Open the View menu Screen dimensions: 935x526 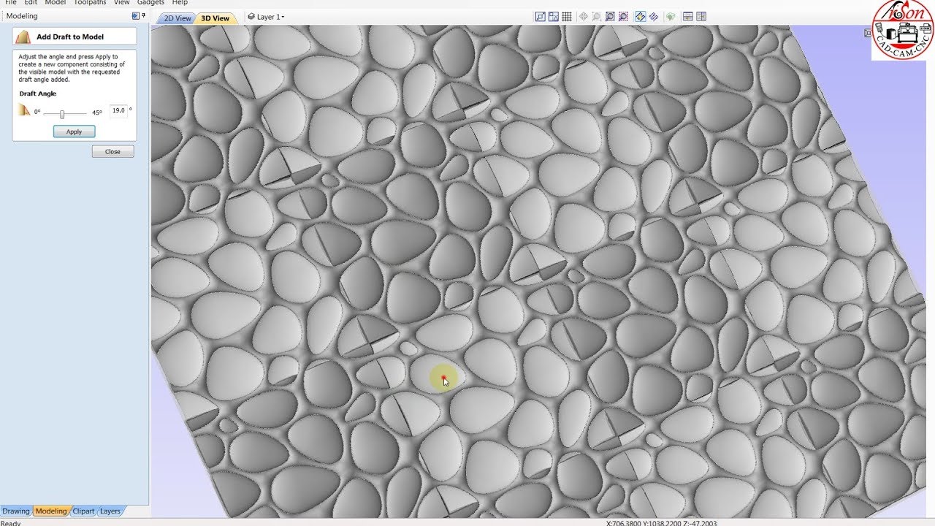tap(121, 3)
